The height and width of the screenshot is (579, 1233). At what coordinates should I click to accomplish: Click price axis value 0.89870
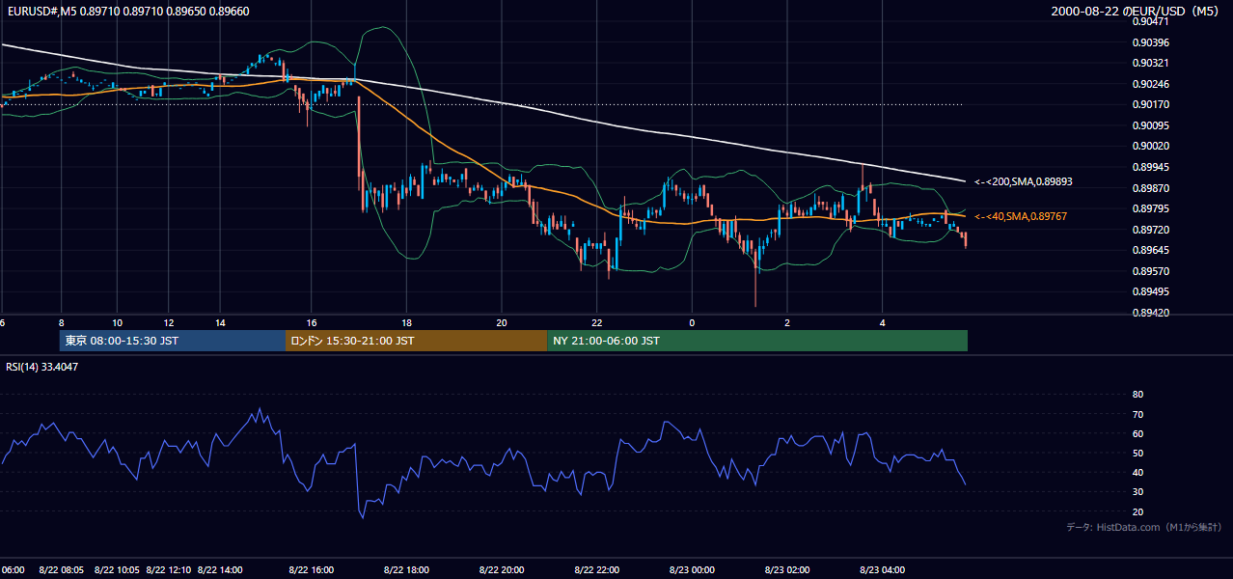click(1150, 188)
